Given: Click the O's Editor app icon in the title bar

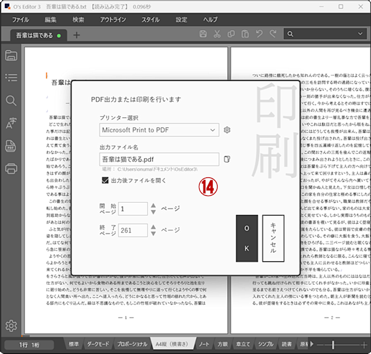Looking at the screenshot, I should [x=7, y=6].
